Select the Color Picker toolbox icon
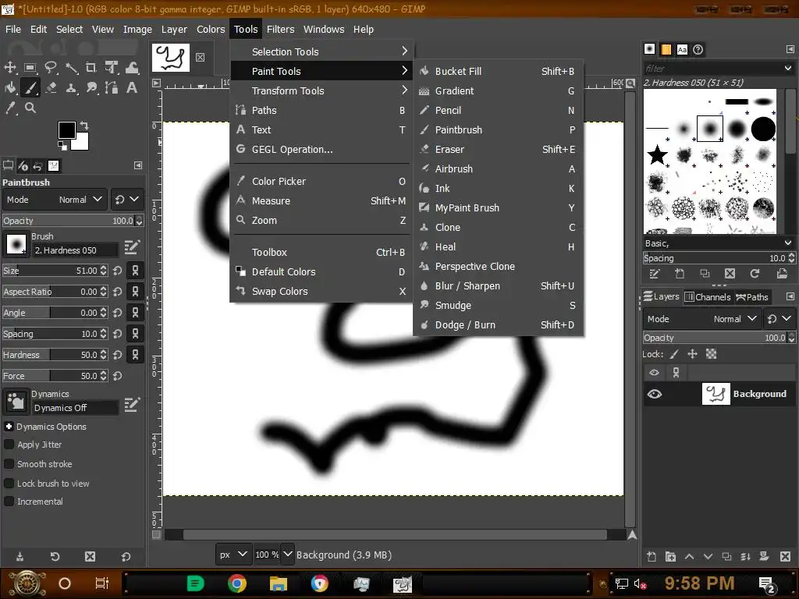The width and height of the screenshot is (799, 599). pos(10,108)
